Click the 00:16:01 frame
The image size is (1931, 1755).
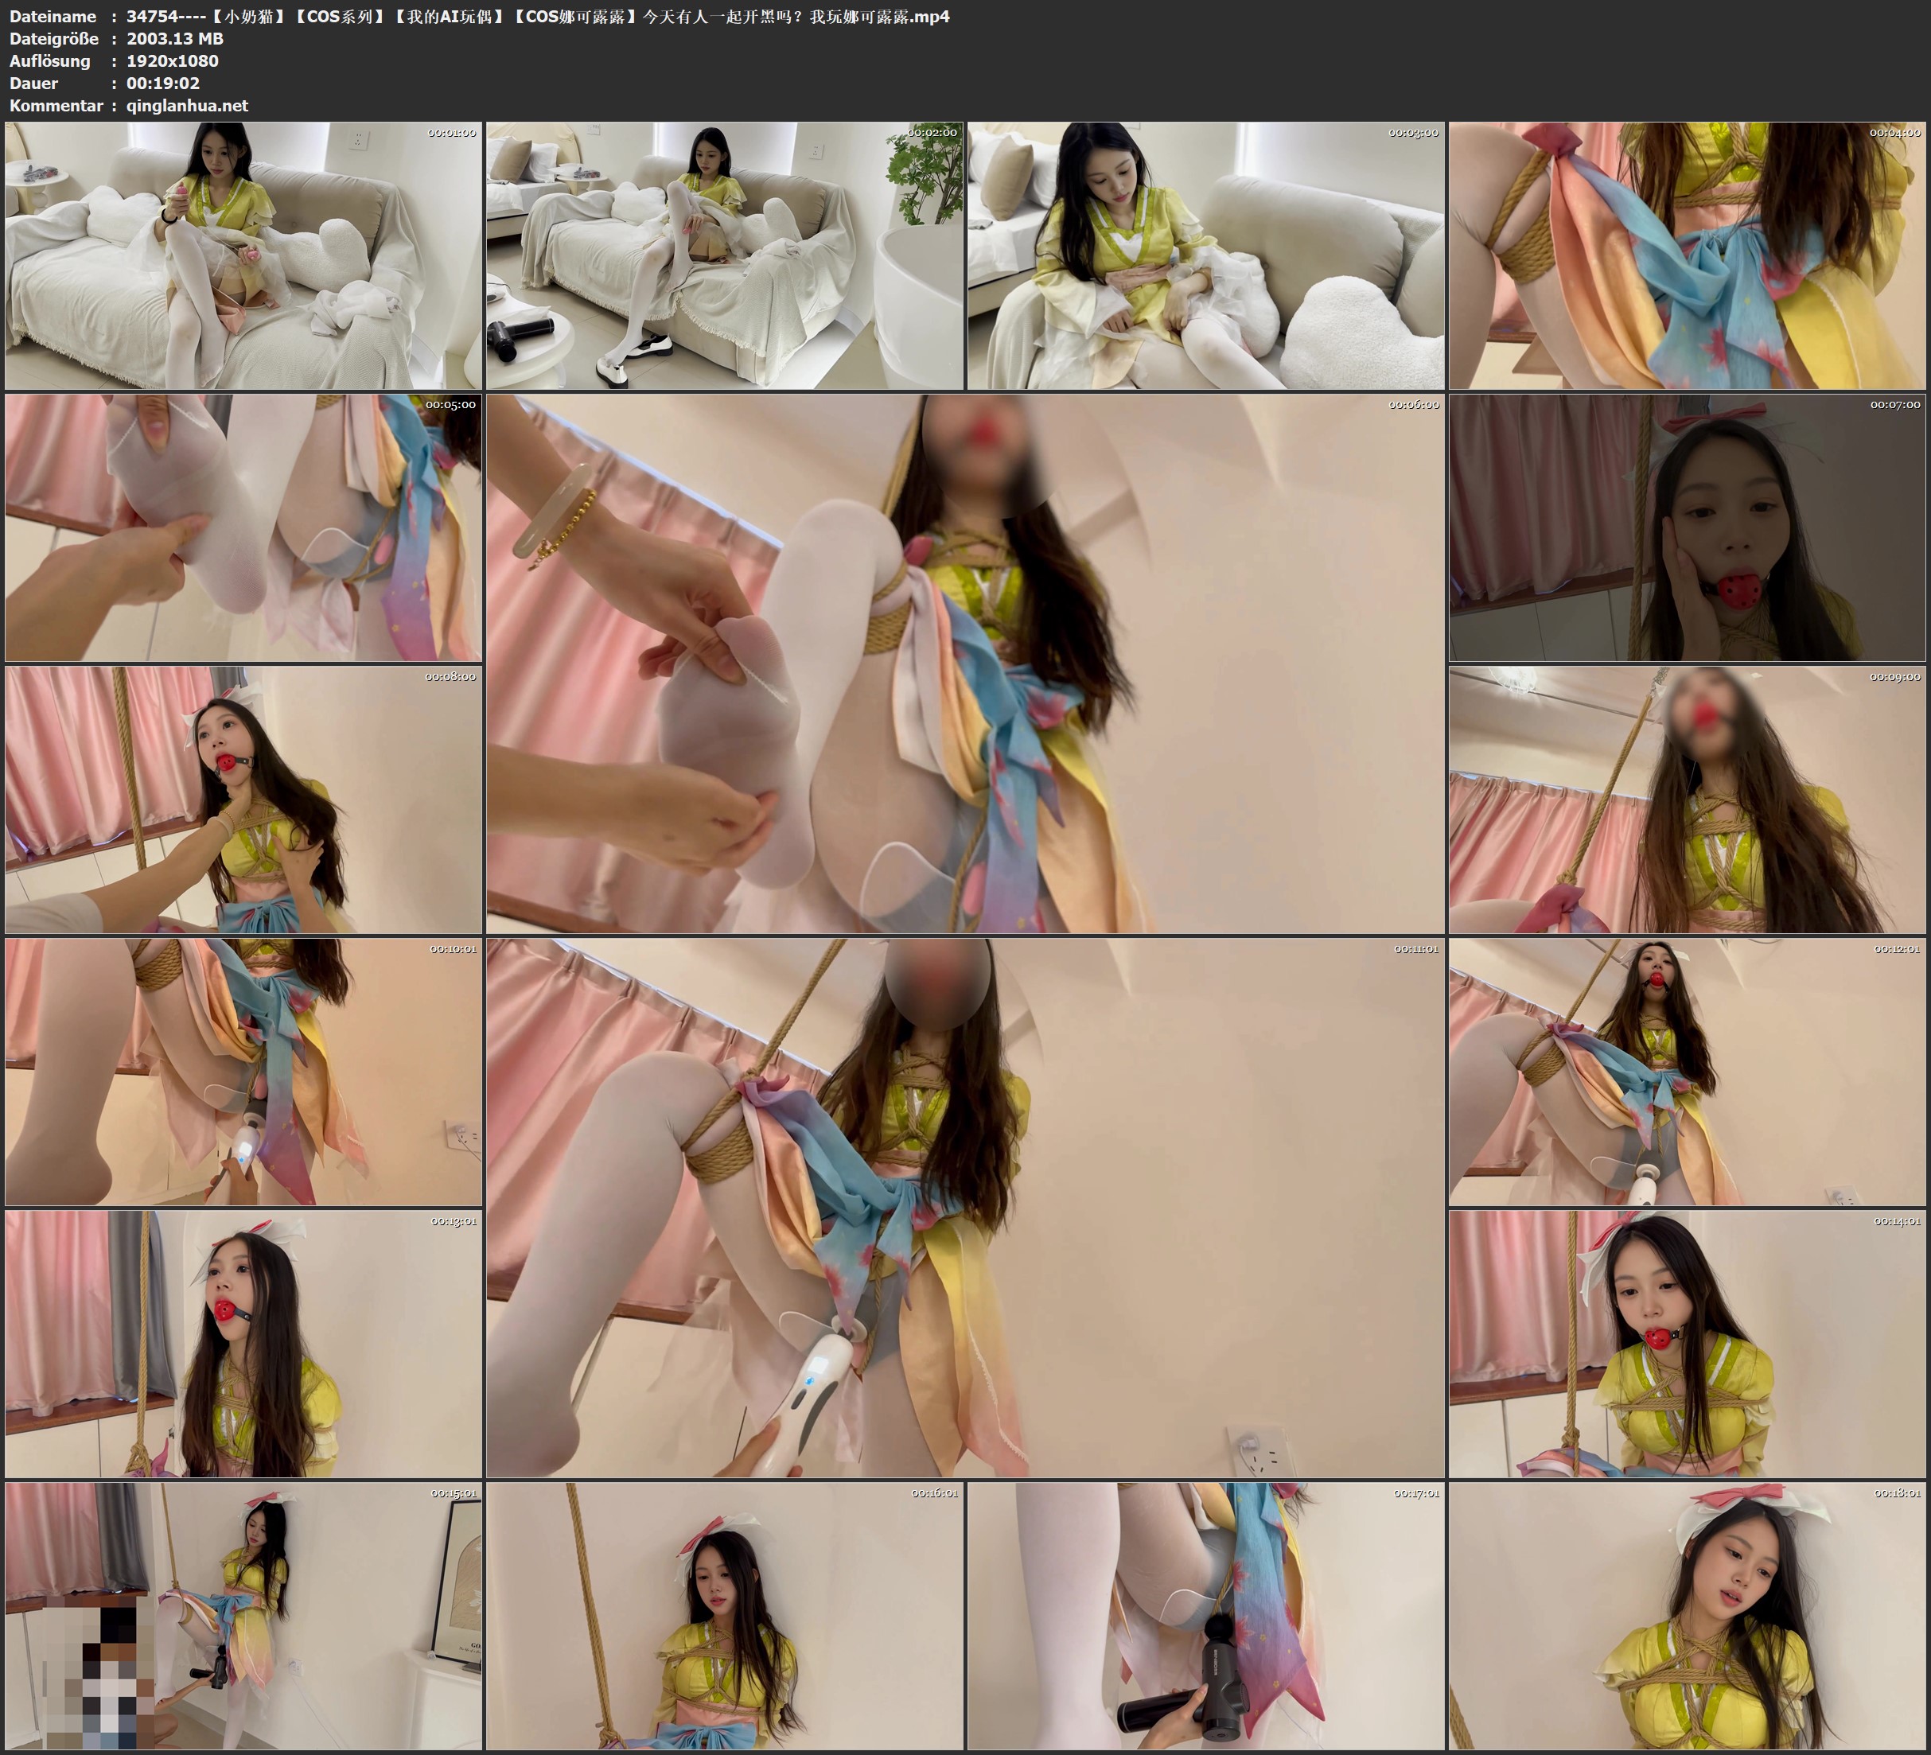tap(724, 1616)
